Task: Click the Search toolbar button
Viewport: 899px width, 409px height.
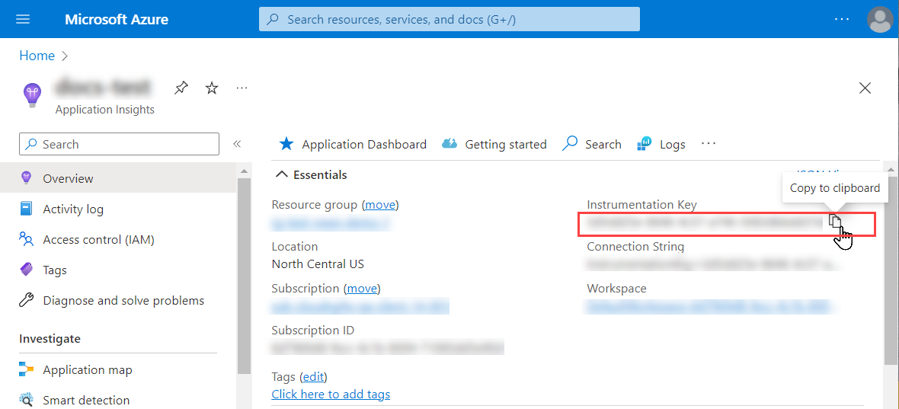Action: (592, 144)
